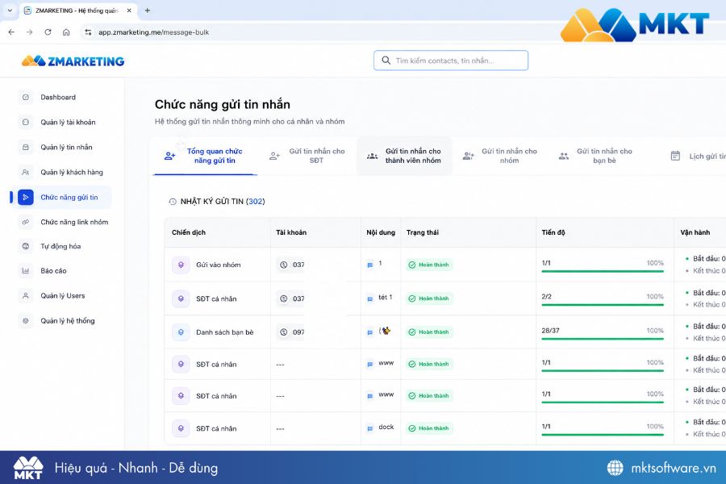Open Dashboard icon in sidebar
This screenshot has height=484, width=726.
26,98
